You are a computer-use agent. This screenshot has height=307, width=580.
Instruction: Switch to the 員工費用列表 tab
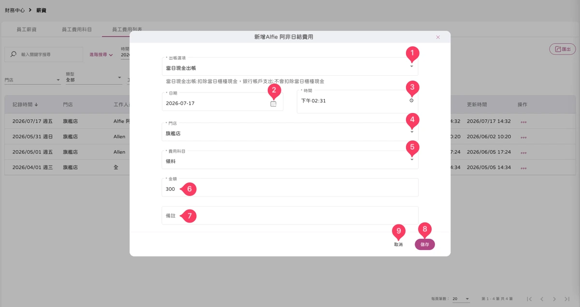pyautogui.click(x=127, y=29)
